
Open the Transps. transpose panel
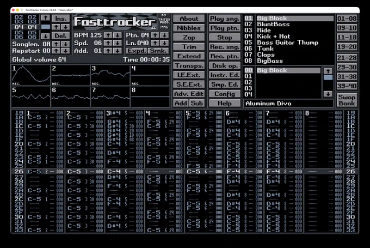tap(189, 66)
